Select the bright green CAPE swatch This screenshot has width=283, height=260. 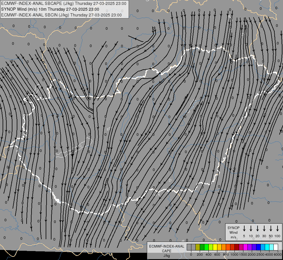206,247
